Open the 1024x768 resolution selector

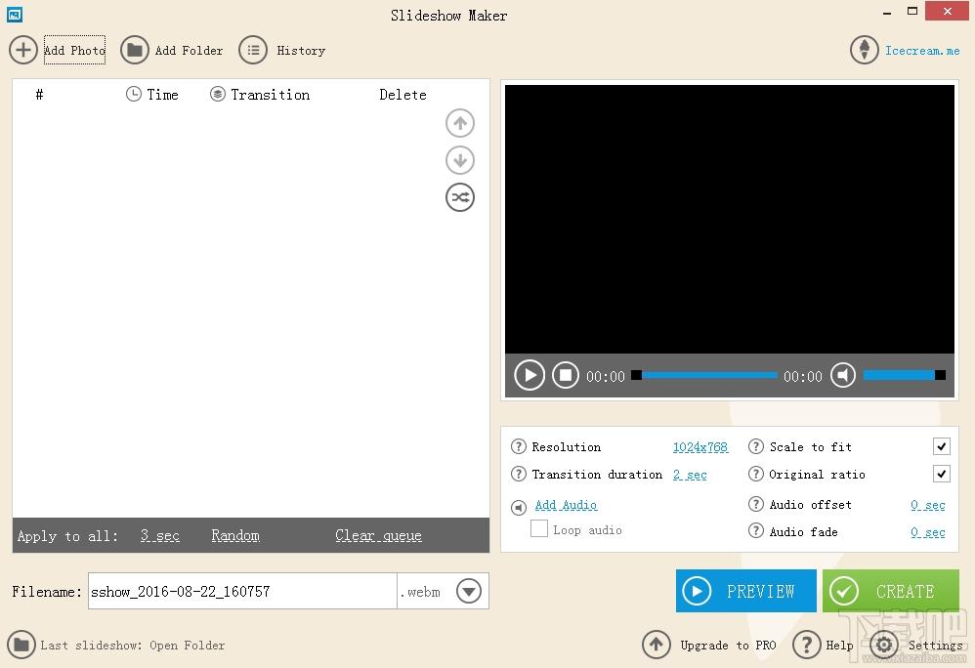pyautogui.click(x=700, y=447)
